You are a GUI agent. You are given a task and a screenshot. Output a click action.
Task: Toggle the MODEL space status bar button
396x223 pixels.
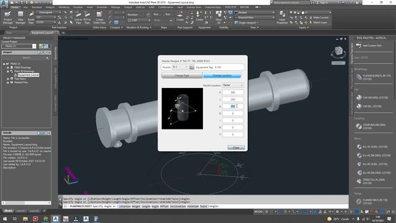point(259,212)
